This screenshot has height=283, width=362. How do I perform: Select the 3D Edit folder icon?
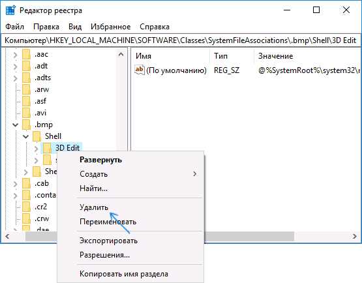click(x=47, y=149)
